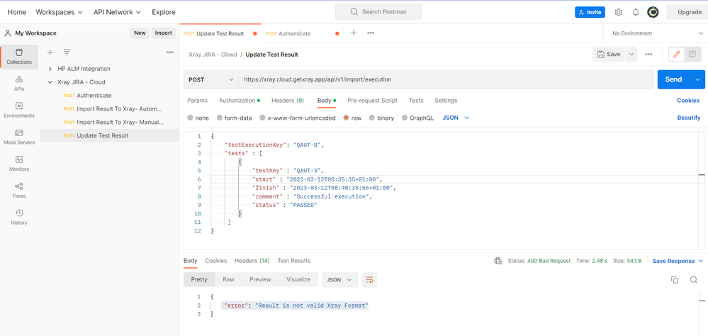Select the form-data body option
Screen dimensions: 708x336
(235, 118)
